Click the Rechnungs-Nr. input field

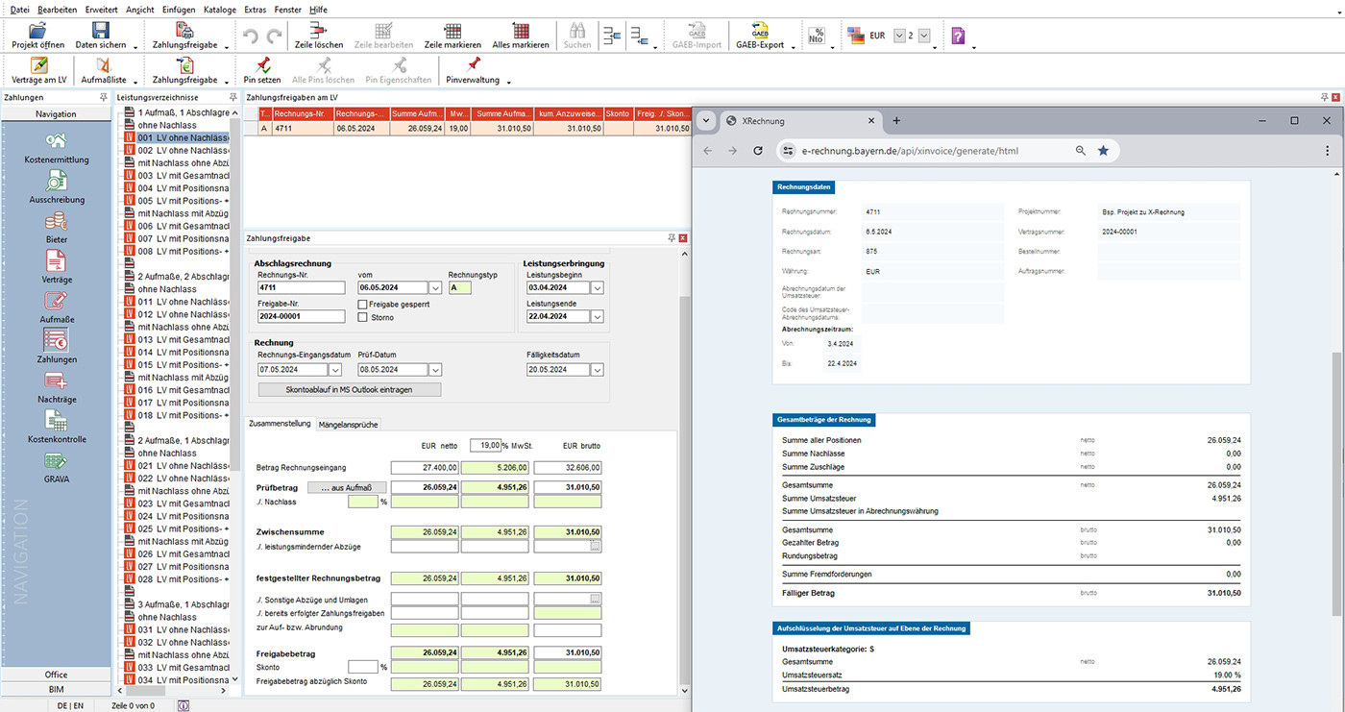point(301,287)
